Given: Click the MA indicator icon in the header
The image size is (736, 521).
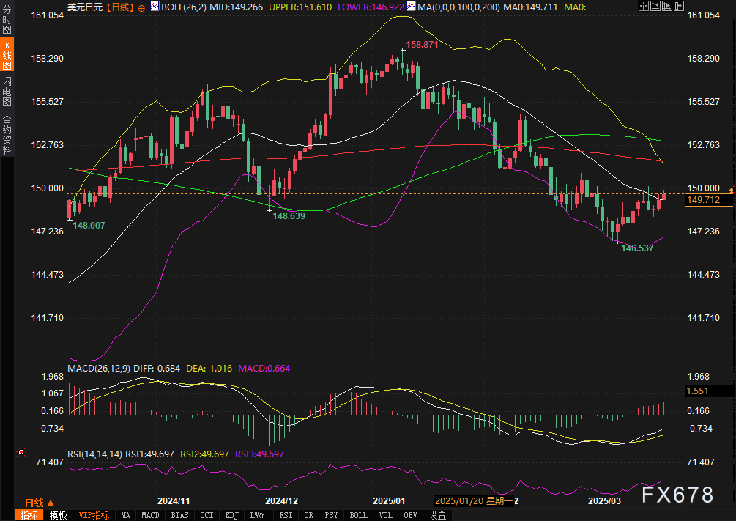Looking at the screenshot, I should tap(411, 7).
